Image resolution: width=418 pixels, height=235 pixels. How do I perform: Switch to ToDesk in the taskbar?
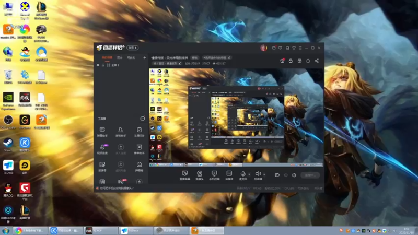click(x=136, y=230)
